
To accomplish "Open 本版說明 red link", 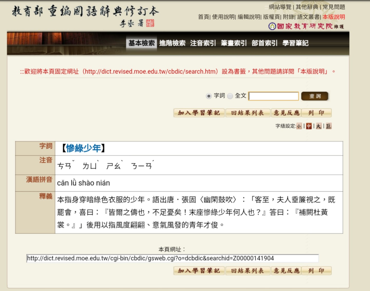I will 334,17.
